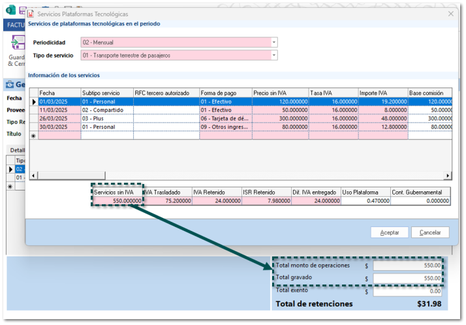This screenshot has width=466, height=325.
Task: Click the scroll-left arrow of the grid
Action: click(35, 176)
